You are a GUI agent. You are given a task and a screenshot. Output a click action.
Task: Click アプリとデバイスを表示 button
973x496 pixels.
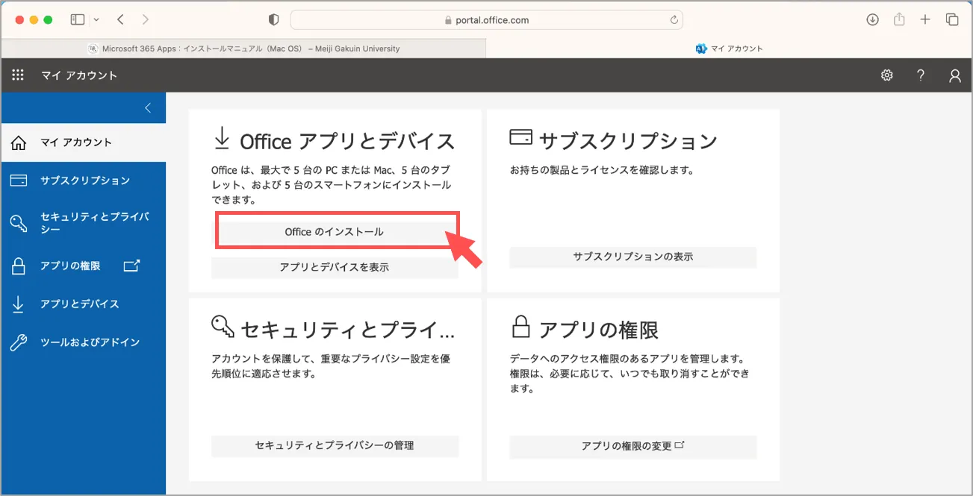point(335,267)
